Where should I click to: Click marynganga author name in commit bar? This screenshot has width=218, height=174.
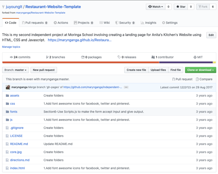tap(19, 87)
